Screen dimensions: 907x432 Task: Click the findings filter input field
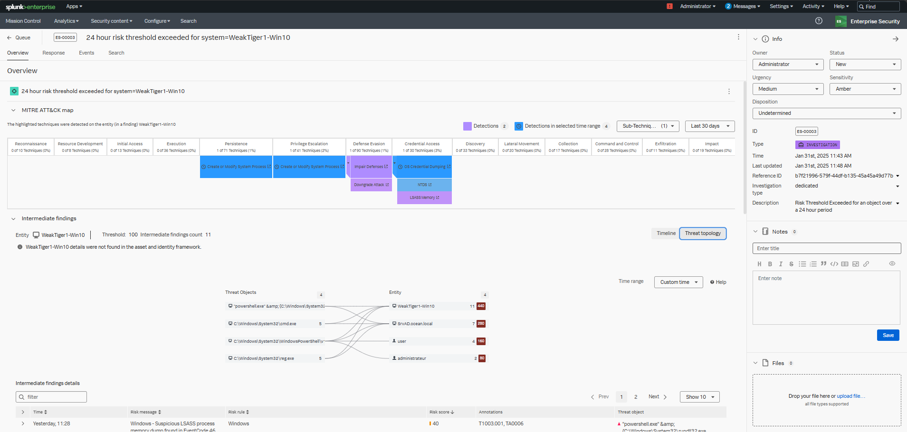(x=51, y=397)
